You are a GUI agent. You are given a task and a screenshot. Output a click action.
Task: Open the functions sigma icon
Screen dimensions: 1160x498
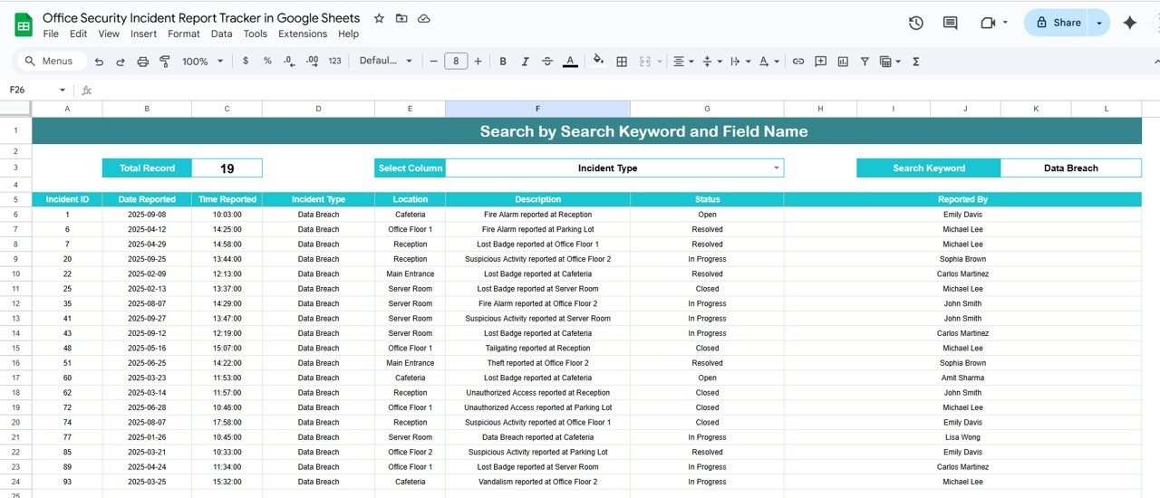916,62
